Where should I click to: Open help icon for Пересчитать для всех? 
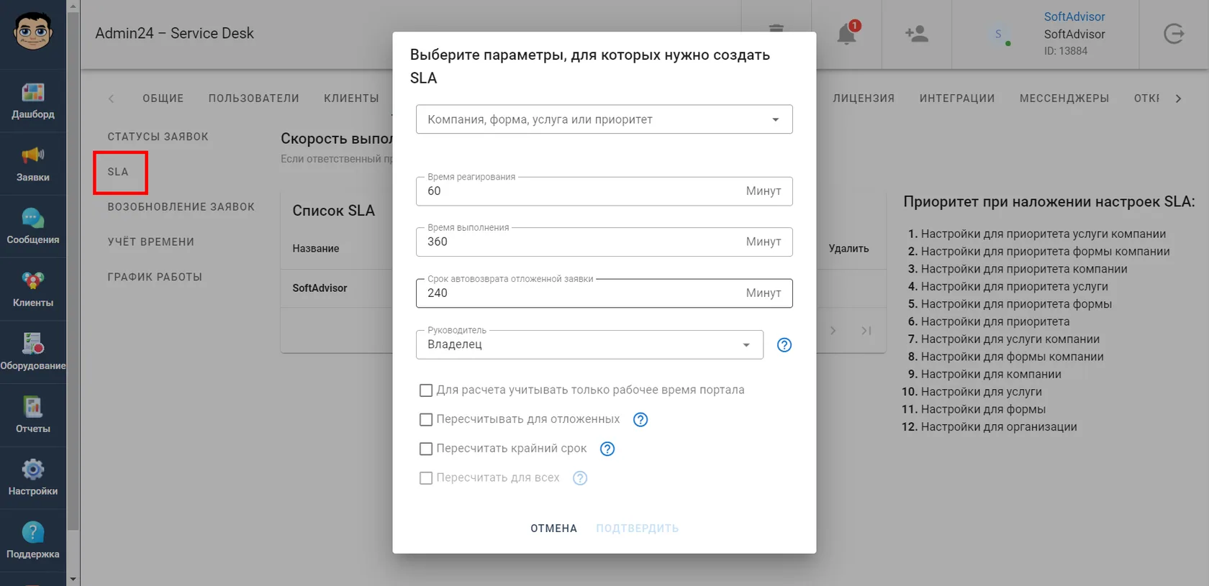click(580, 478)
